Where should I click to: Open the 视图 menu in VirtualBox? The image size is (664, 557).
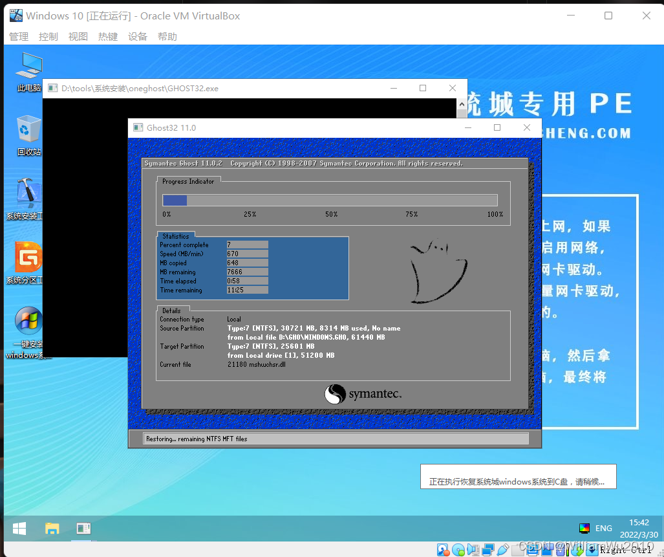pyautogui.click(x=78, y=36)
